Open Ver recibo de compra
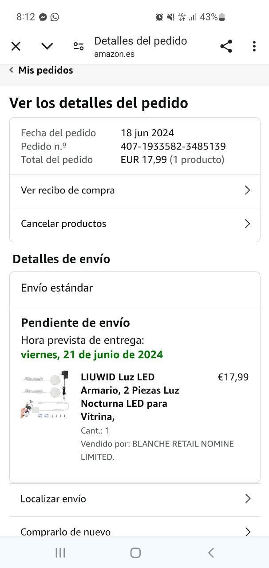The height and width of the screenshot is (568, 269). coord(68,190)
